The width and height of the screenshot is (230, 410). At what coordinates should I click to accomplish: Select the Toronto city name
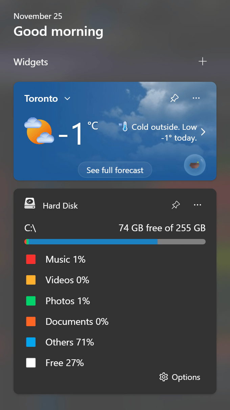tap(41, 98)
